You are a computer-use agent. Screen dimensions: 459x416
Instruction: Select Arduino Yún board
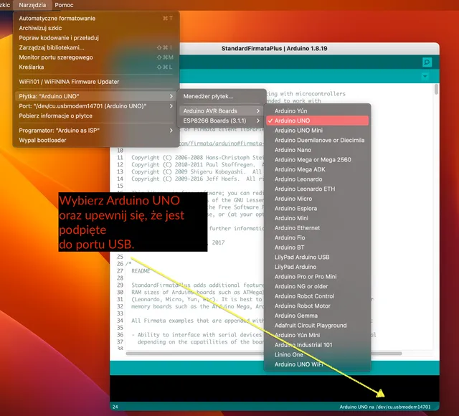pos(317,111)
